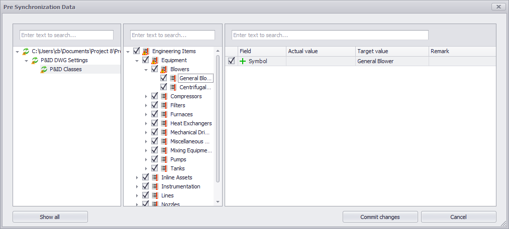Click the warning list icon beside Blowers
The height and width of the screenshot is (229, 509).
point(164,69)
